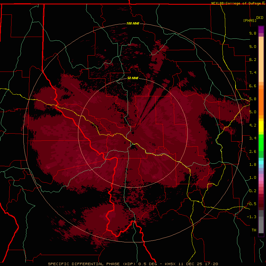
Task: Click the 11 DEC 25 date in footer
Action: (191, 264)
